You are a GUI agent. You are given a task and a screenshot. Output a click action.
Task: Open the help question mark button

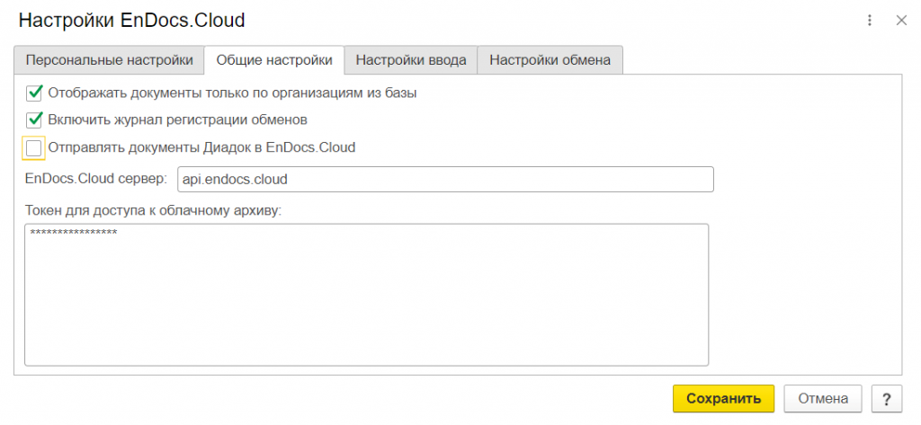click(x=887, y=399)
